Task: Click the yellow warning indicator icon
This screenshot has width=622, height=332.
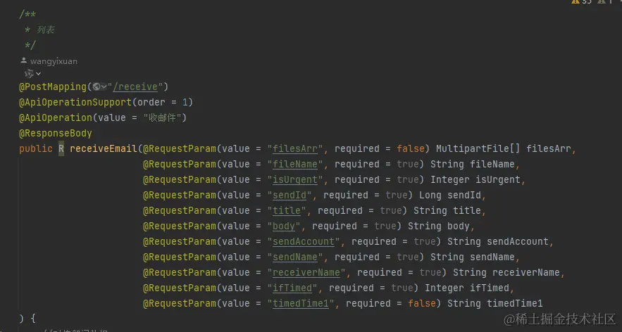Action: click(x=576, y=2)
